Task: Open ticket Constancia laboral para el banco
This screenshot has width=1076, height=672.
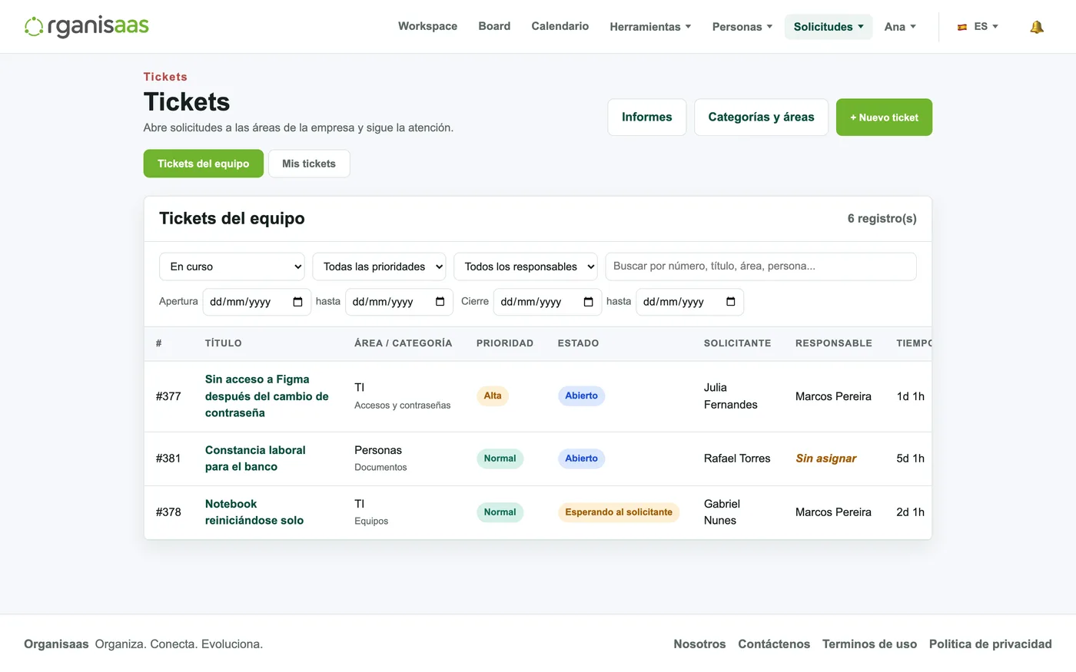Action: 255,458
